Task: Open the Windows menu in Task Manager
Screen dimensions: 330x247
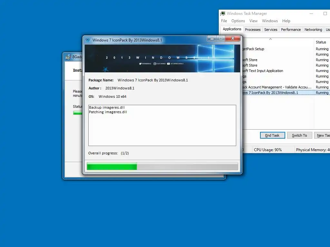Action: click(270, 21)
